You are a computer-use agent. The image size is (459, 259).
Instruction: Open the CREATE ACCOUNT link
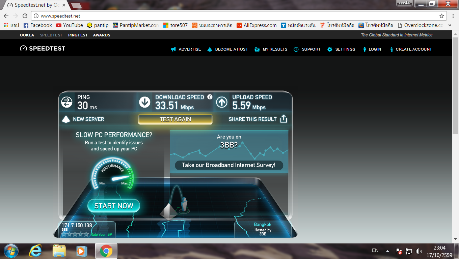click(x=414, y=49)
